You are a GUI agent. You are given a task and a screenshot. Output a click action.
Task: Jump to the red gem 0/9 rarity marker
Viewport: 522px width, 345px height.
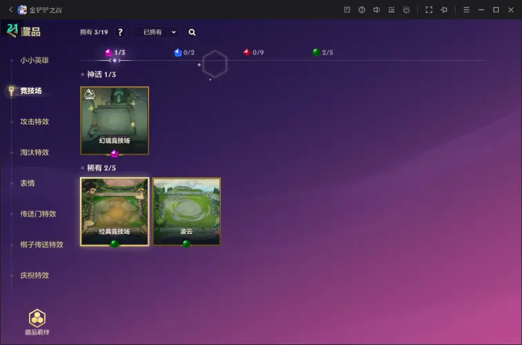point(253,52)
